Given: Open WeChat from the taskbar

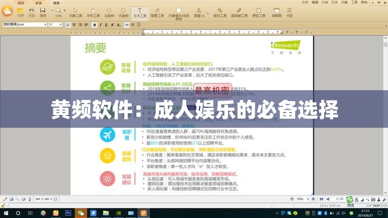Looking at the screenshot, I should pyautogui.click(x=81, y=213).
